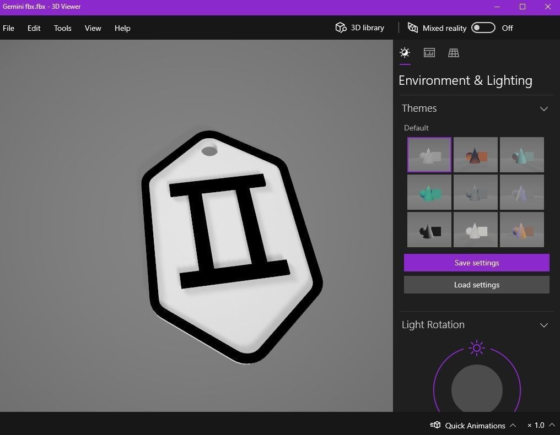Open the 3D library link
The image size is (560, 435).
368,28
